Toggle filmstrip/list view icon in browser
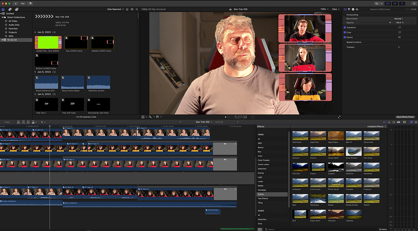Image resolution: width=418 pixels, height=231 pixels. (x=132, y=9)
